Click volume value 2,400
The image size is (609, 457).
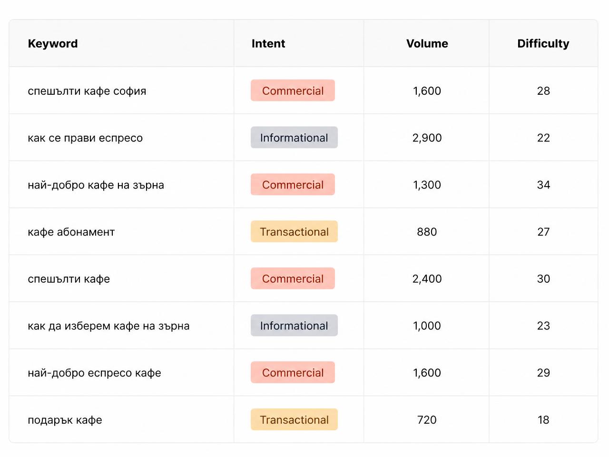(427, 279)
